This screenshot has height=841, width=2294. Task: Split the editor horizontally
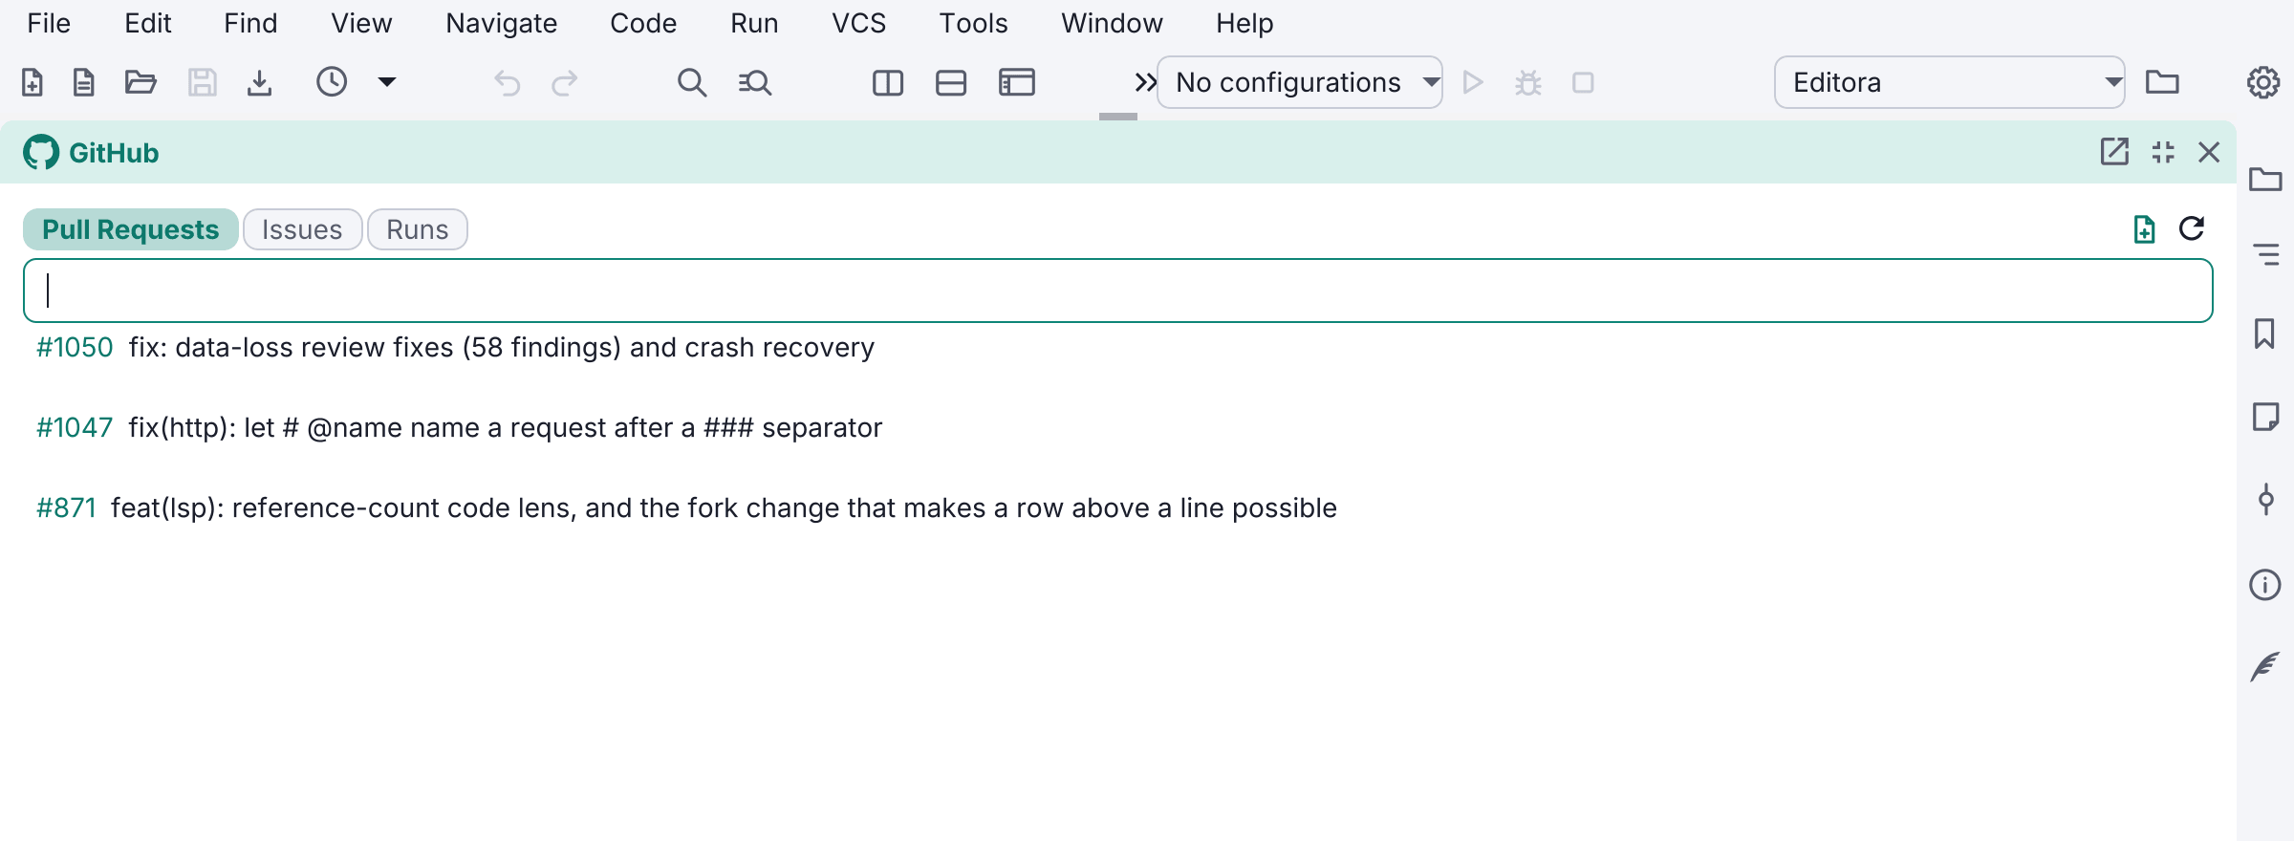(x=951, y=83)
